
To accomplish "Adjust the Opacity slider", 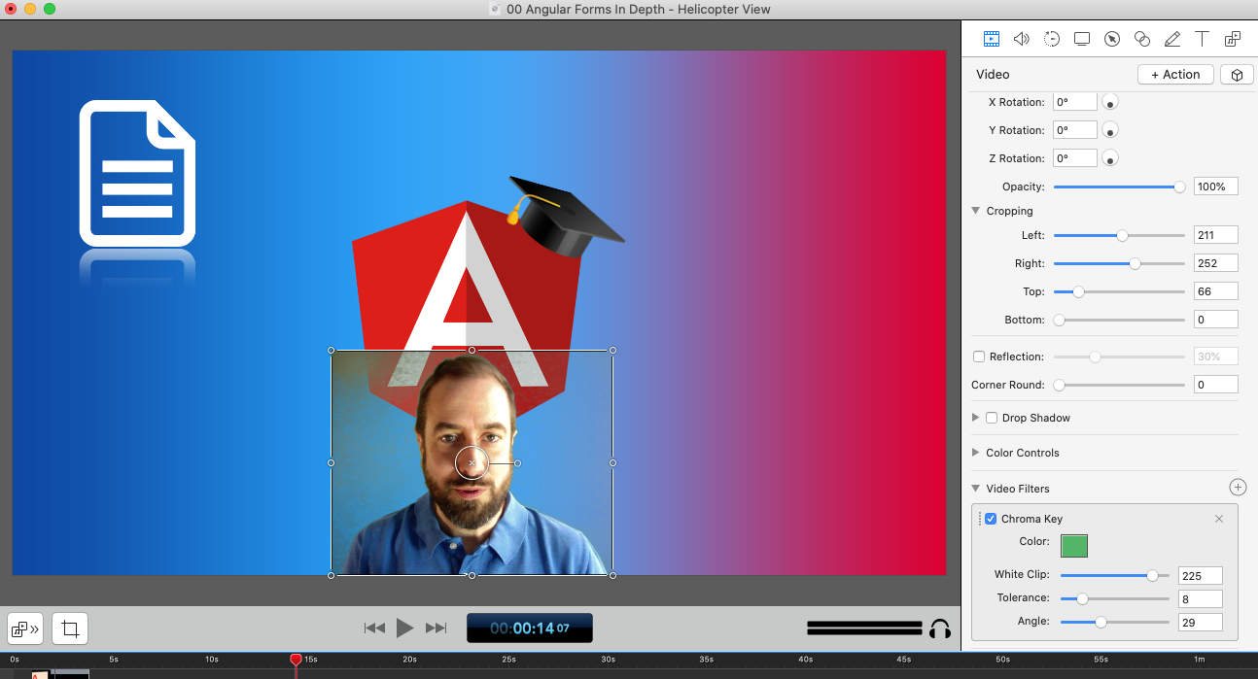I will click(x=1119, y=187).
